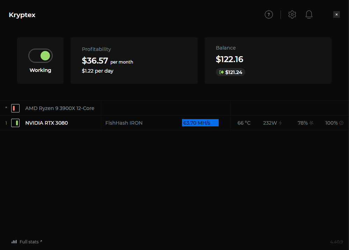The image size is (349, 250).
Task: Click version number 4.40.9
Action: click(336, 242)
